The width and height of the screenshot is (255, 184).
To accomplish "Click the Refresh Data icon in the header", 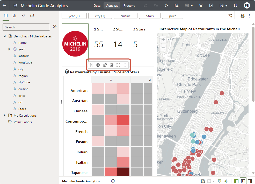I will [177, 5].
